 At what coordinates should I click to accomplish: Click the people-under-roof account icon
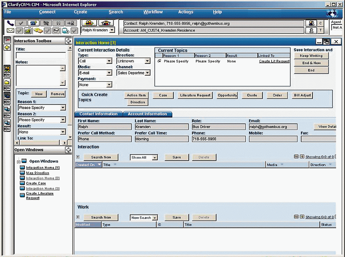point(106,23)
